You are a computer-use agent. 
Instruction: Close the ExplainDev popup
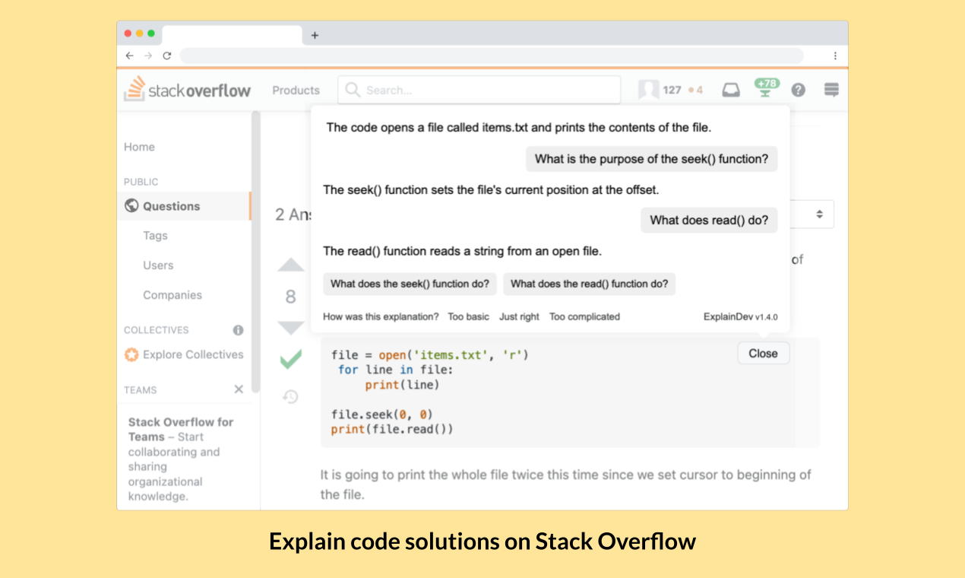point(763,353)
